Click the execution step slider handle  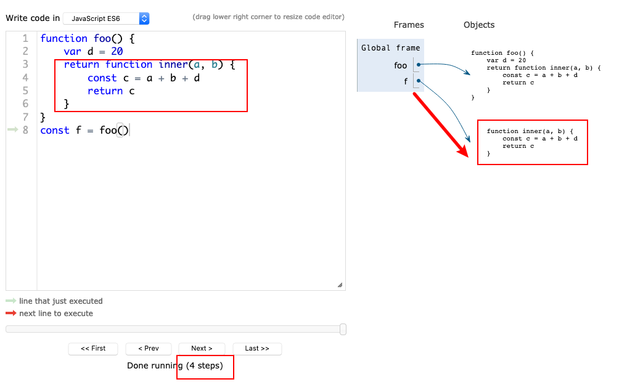(343, 329)
